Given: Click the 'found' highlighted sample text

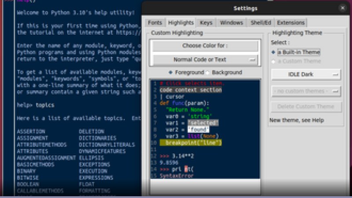Looking at the screenshot, I should (x=198, y=129).
